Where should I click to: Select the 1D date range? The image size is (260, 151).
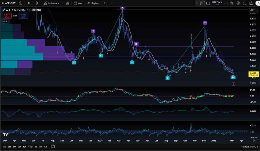[x=5, y=147]
